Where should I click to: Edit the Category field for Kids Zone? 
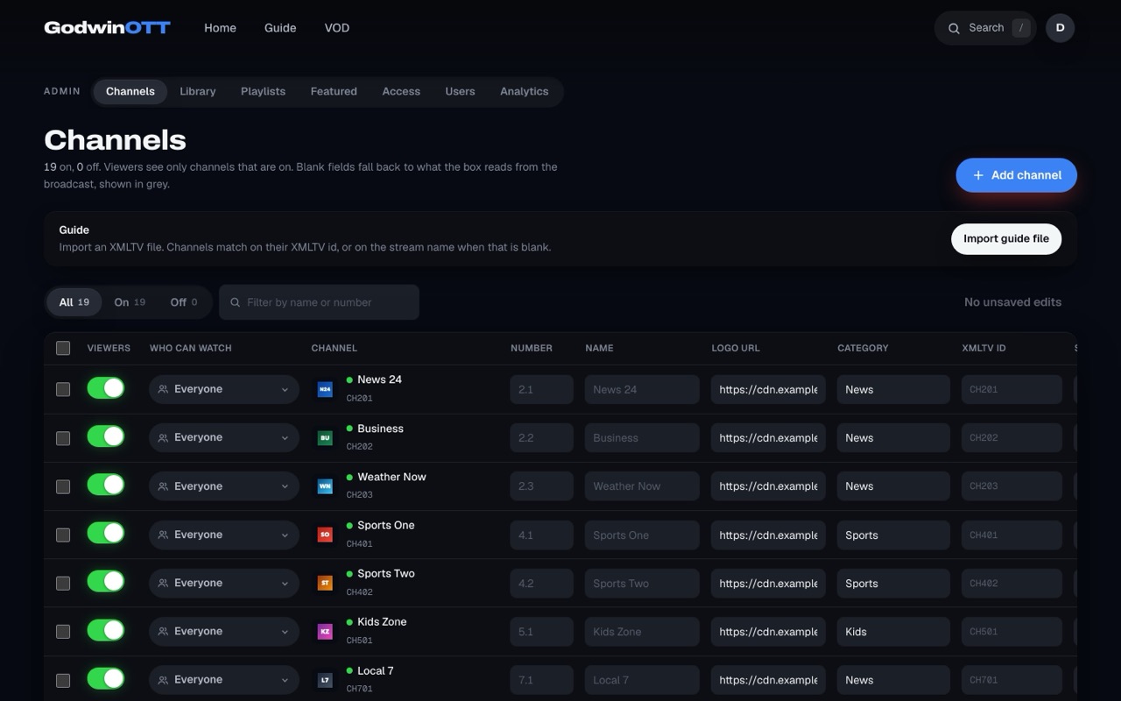click(893, 631)
